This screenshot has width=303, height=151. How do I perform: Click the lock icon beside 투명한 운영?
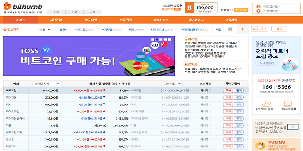(260, 146)
